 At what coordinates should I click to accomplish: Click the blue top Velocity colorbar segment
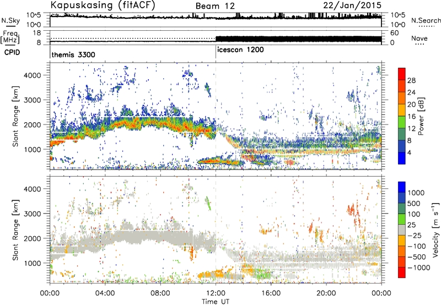[x=402, y=187]
